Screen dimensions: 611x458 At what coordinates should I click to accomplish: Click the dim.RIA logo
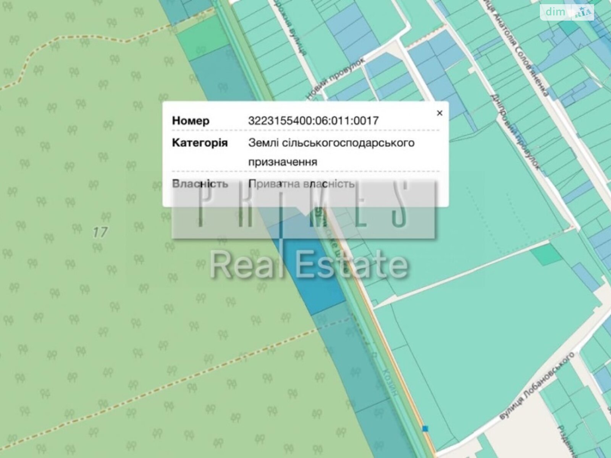[x=567, y=13]
